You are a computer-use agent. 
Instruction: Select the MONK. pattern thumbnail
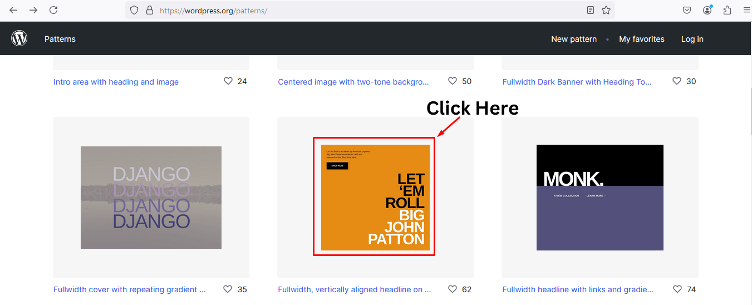600,198
